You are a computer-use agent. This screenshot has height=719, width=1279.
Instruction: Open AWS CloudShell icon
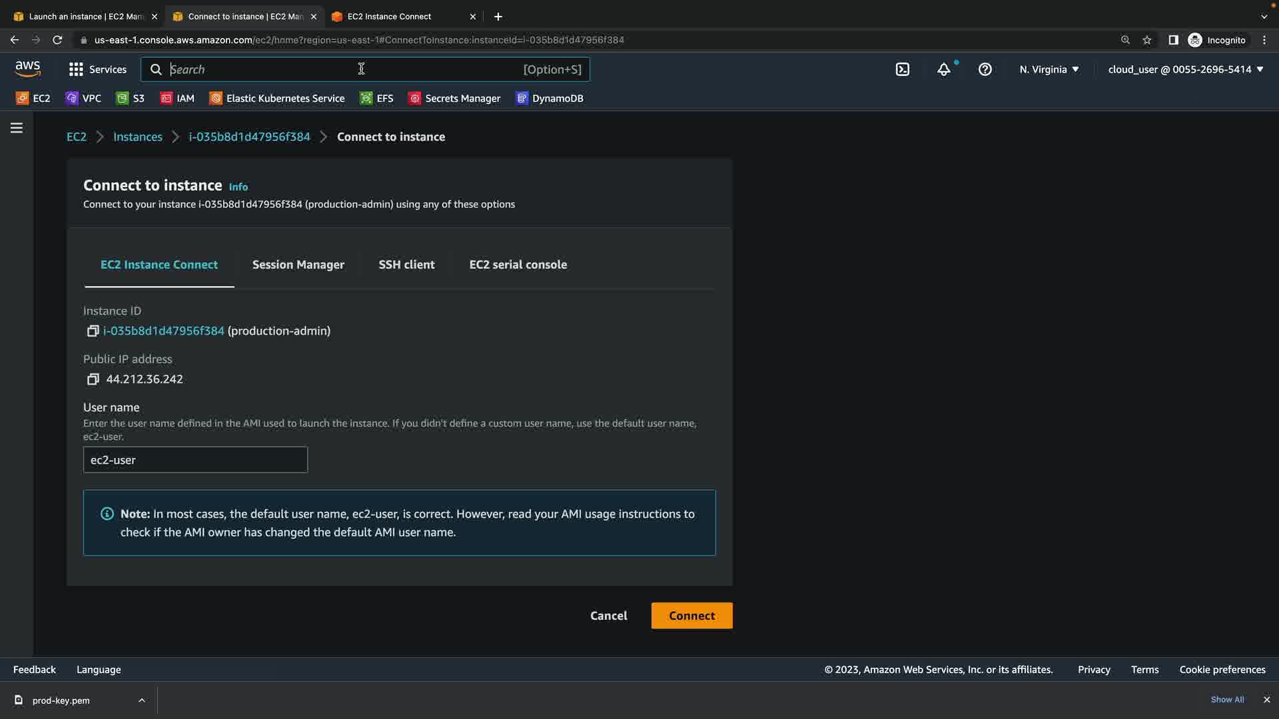click(x=902, y=69)
